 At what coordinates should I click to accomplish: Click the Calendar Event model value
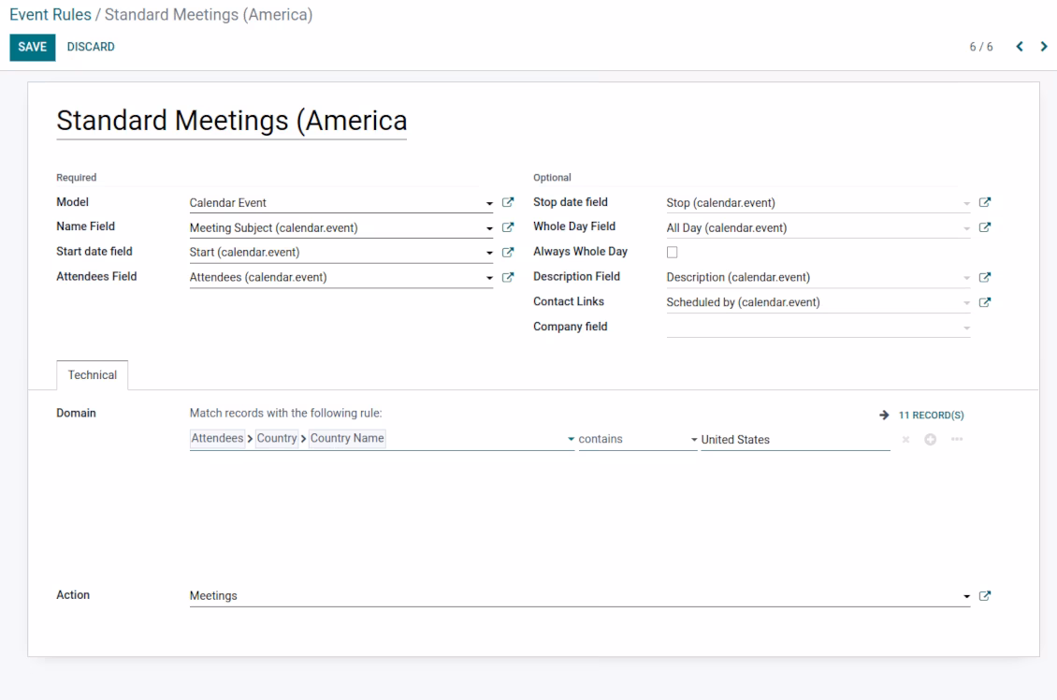coord(228,203)
